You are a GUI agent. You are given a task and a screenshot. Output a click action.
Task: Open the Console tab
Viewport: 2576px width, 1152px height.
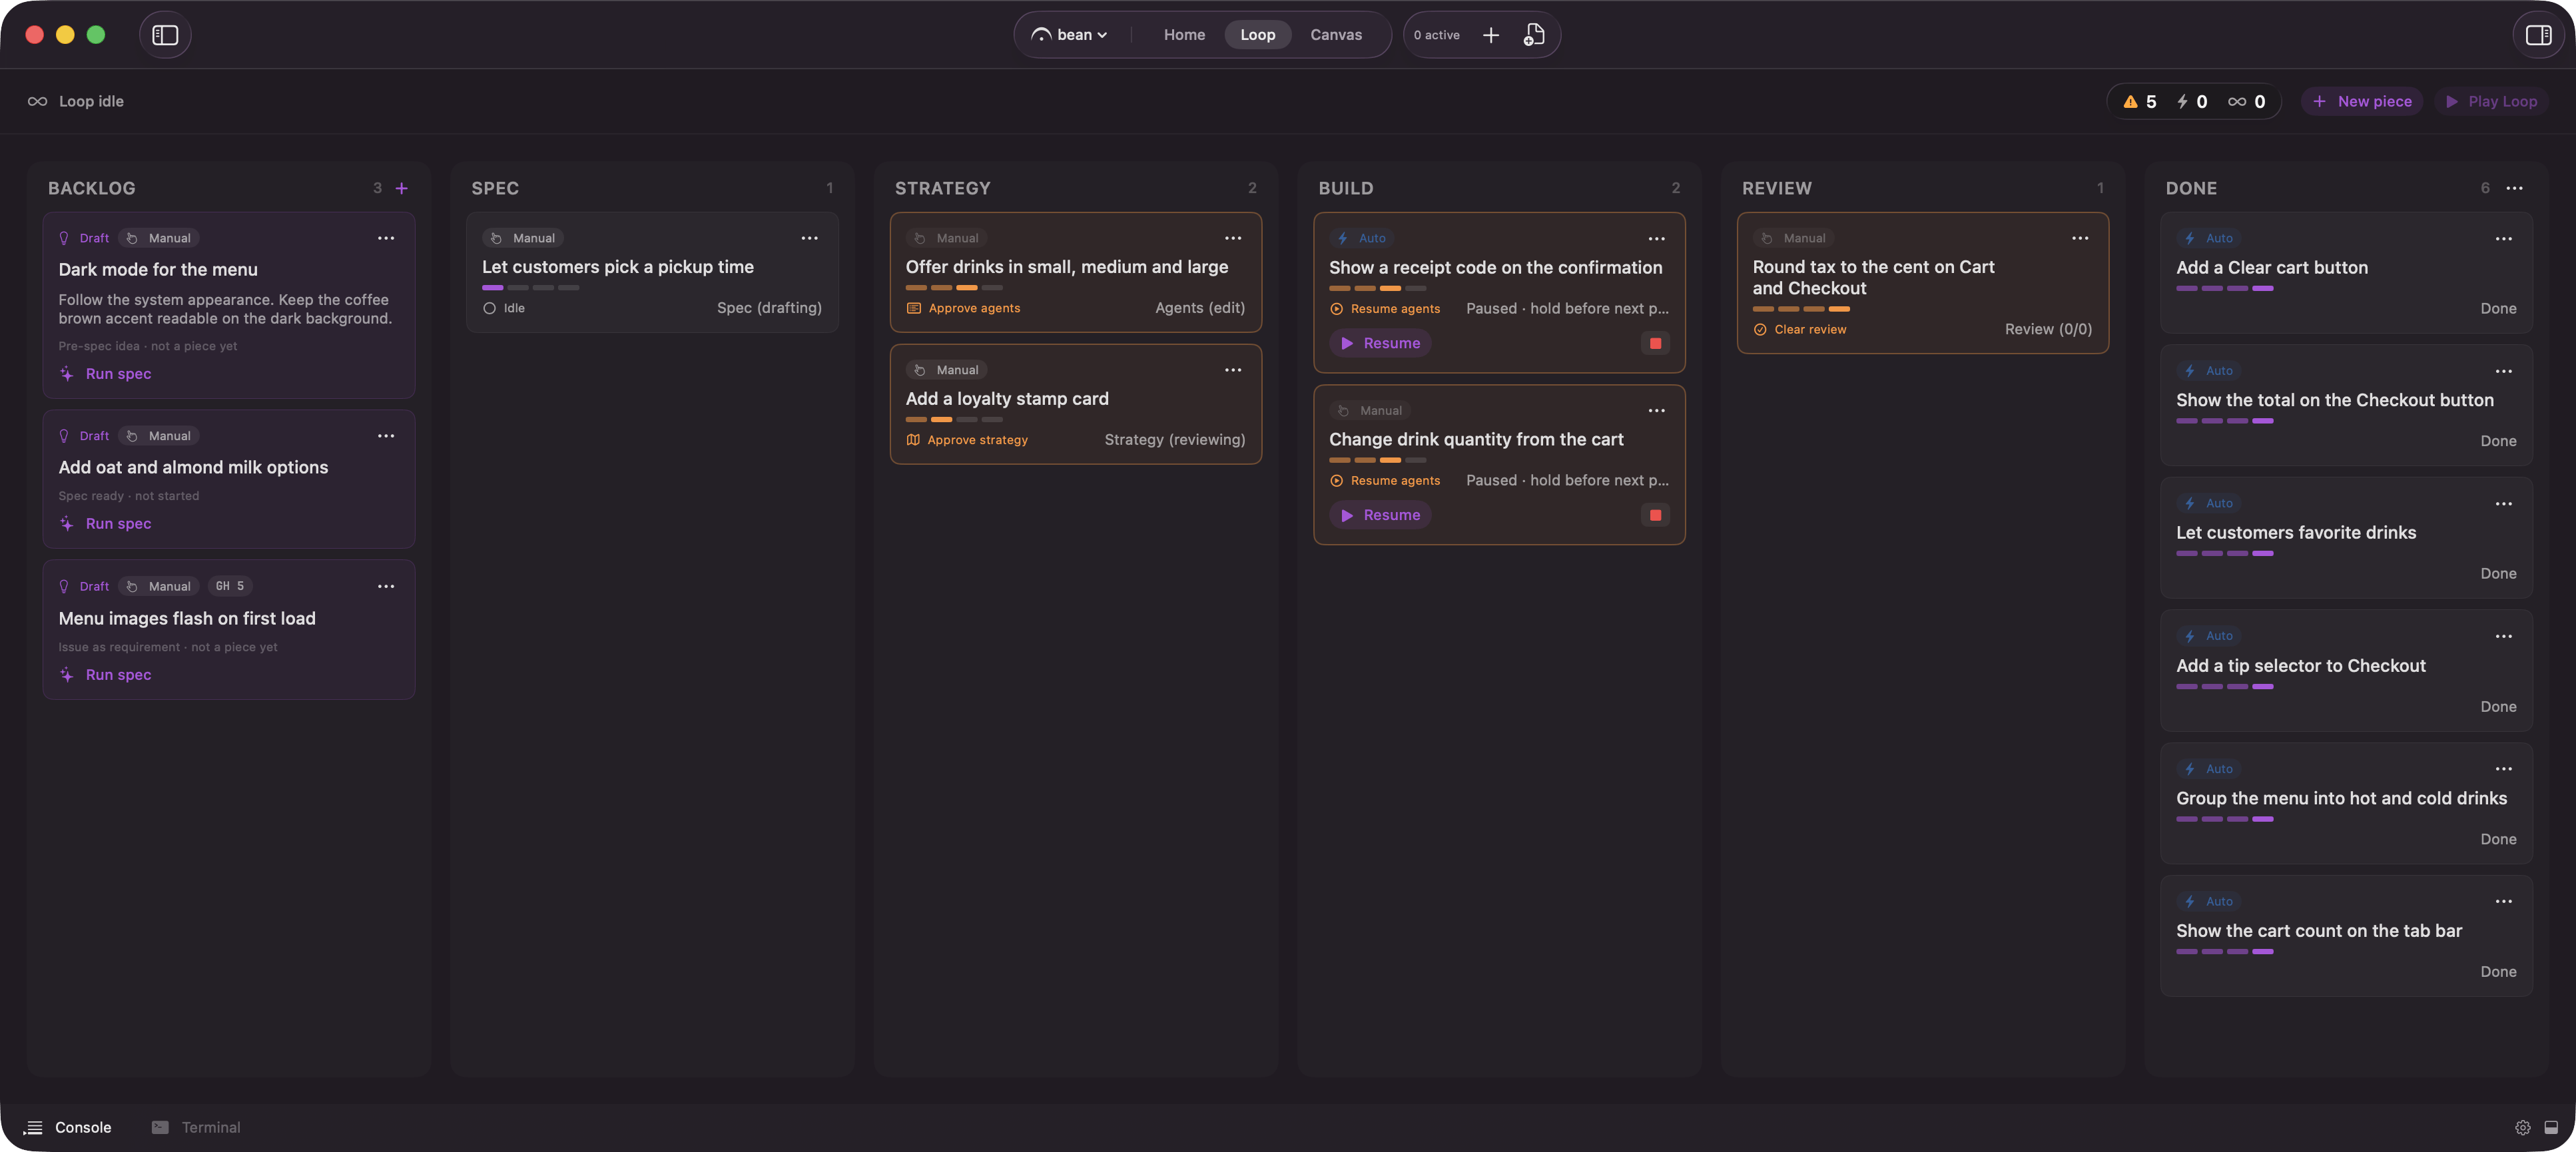68,1128
